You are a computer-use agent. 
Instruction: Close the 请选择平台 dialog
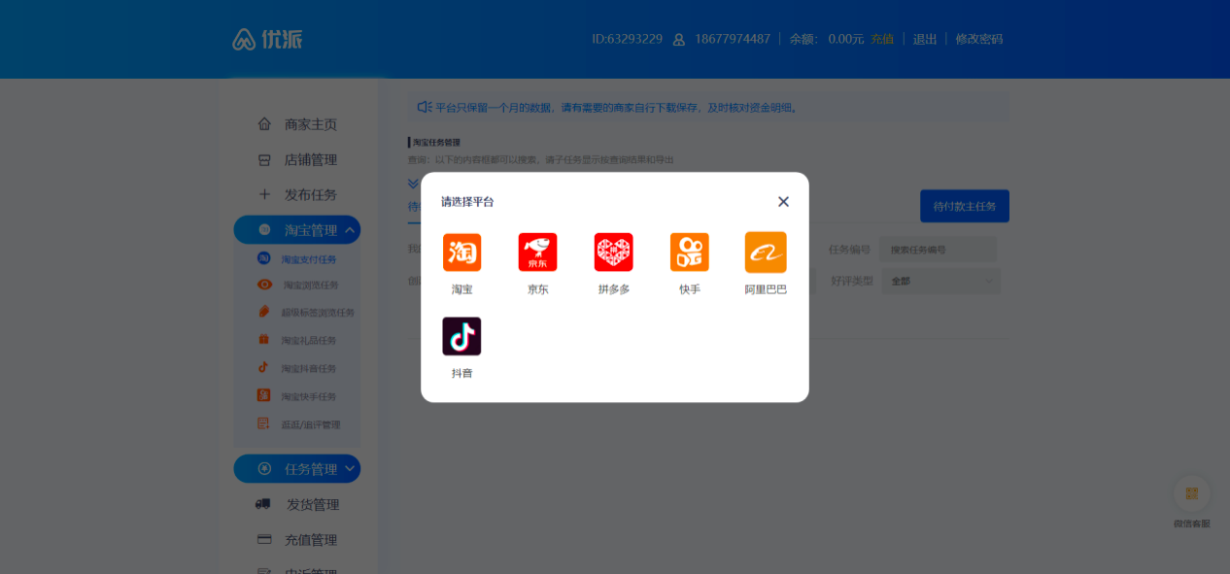783,202
